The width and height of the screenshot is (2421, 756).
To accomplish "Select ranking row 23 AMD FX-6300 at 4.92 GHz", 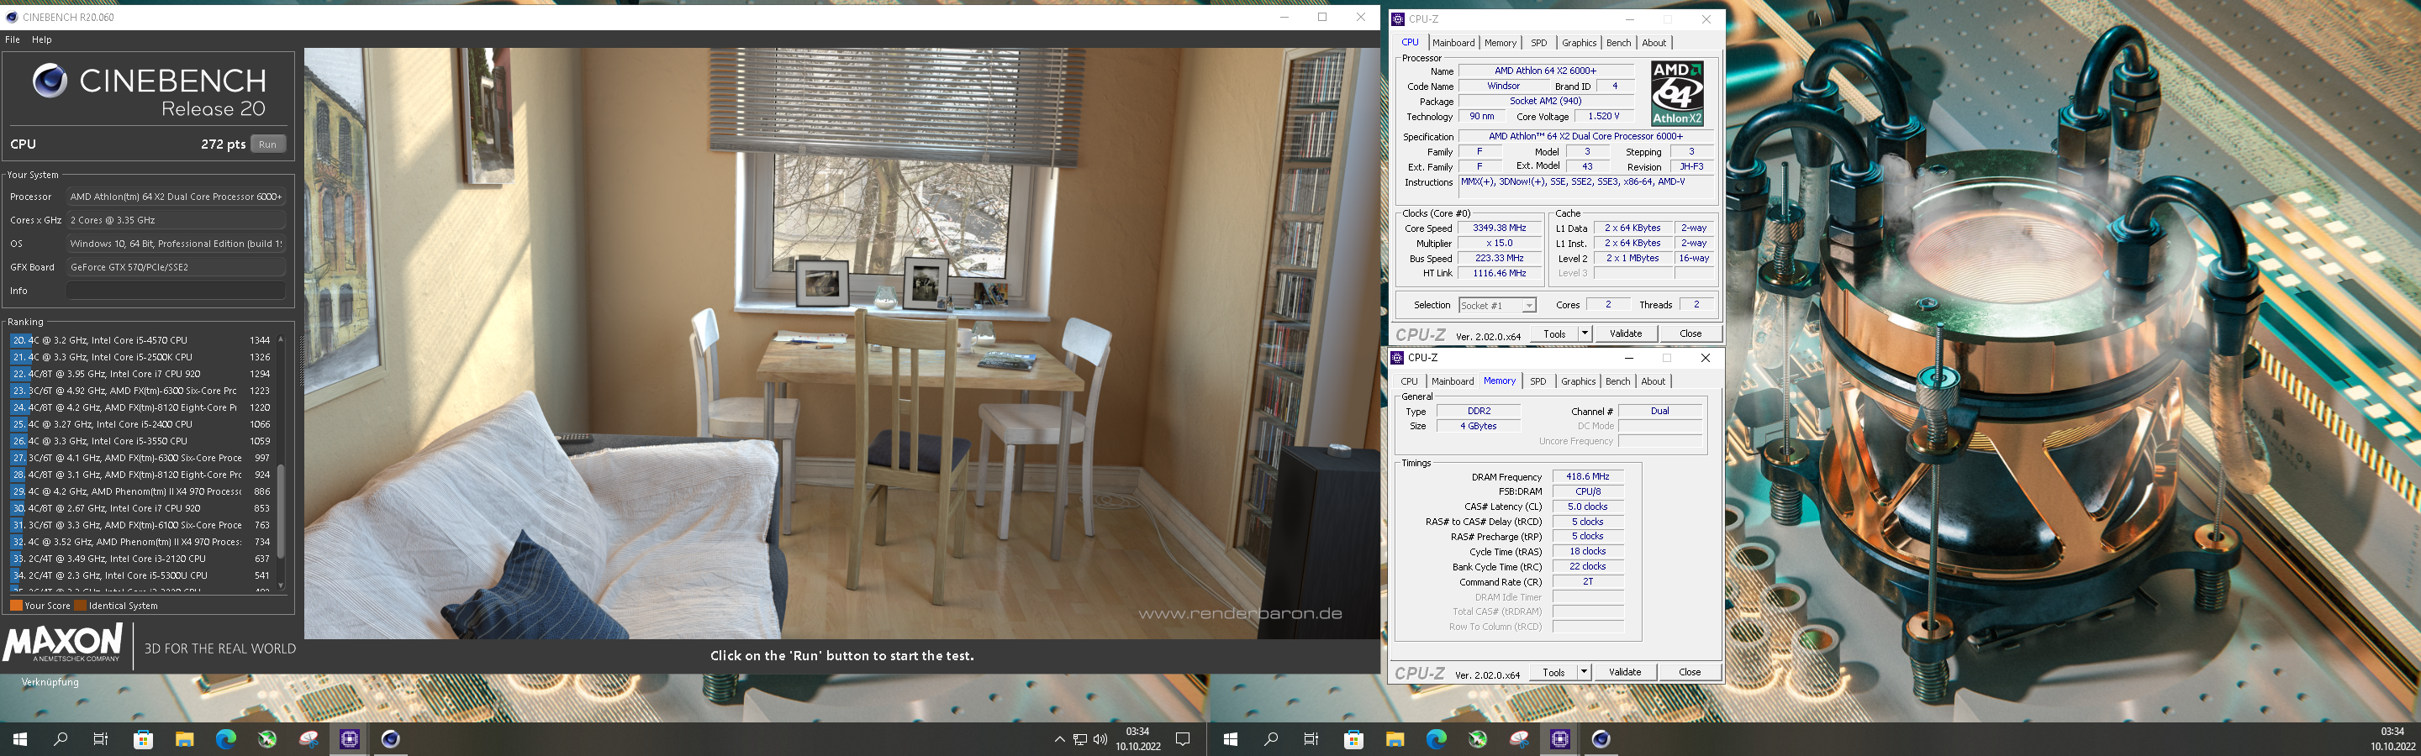I will (x=141, y=391).
